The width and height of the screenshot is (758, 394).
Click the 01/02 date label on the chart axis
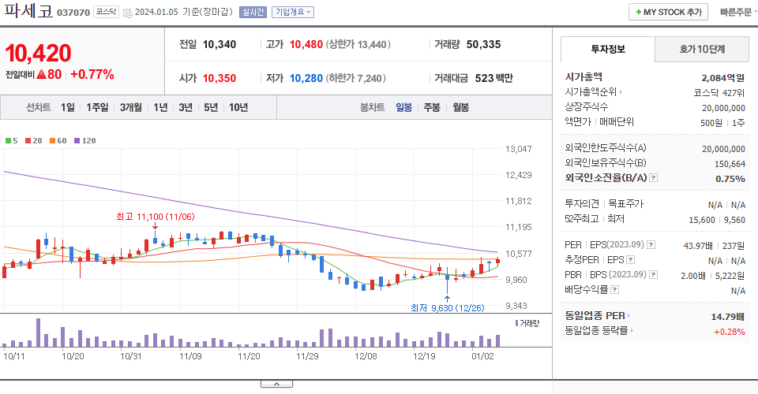[483, 356]
